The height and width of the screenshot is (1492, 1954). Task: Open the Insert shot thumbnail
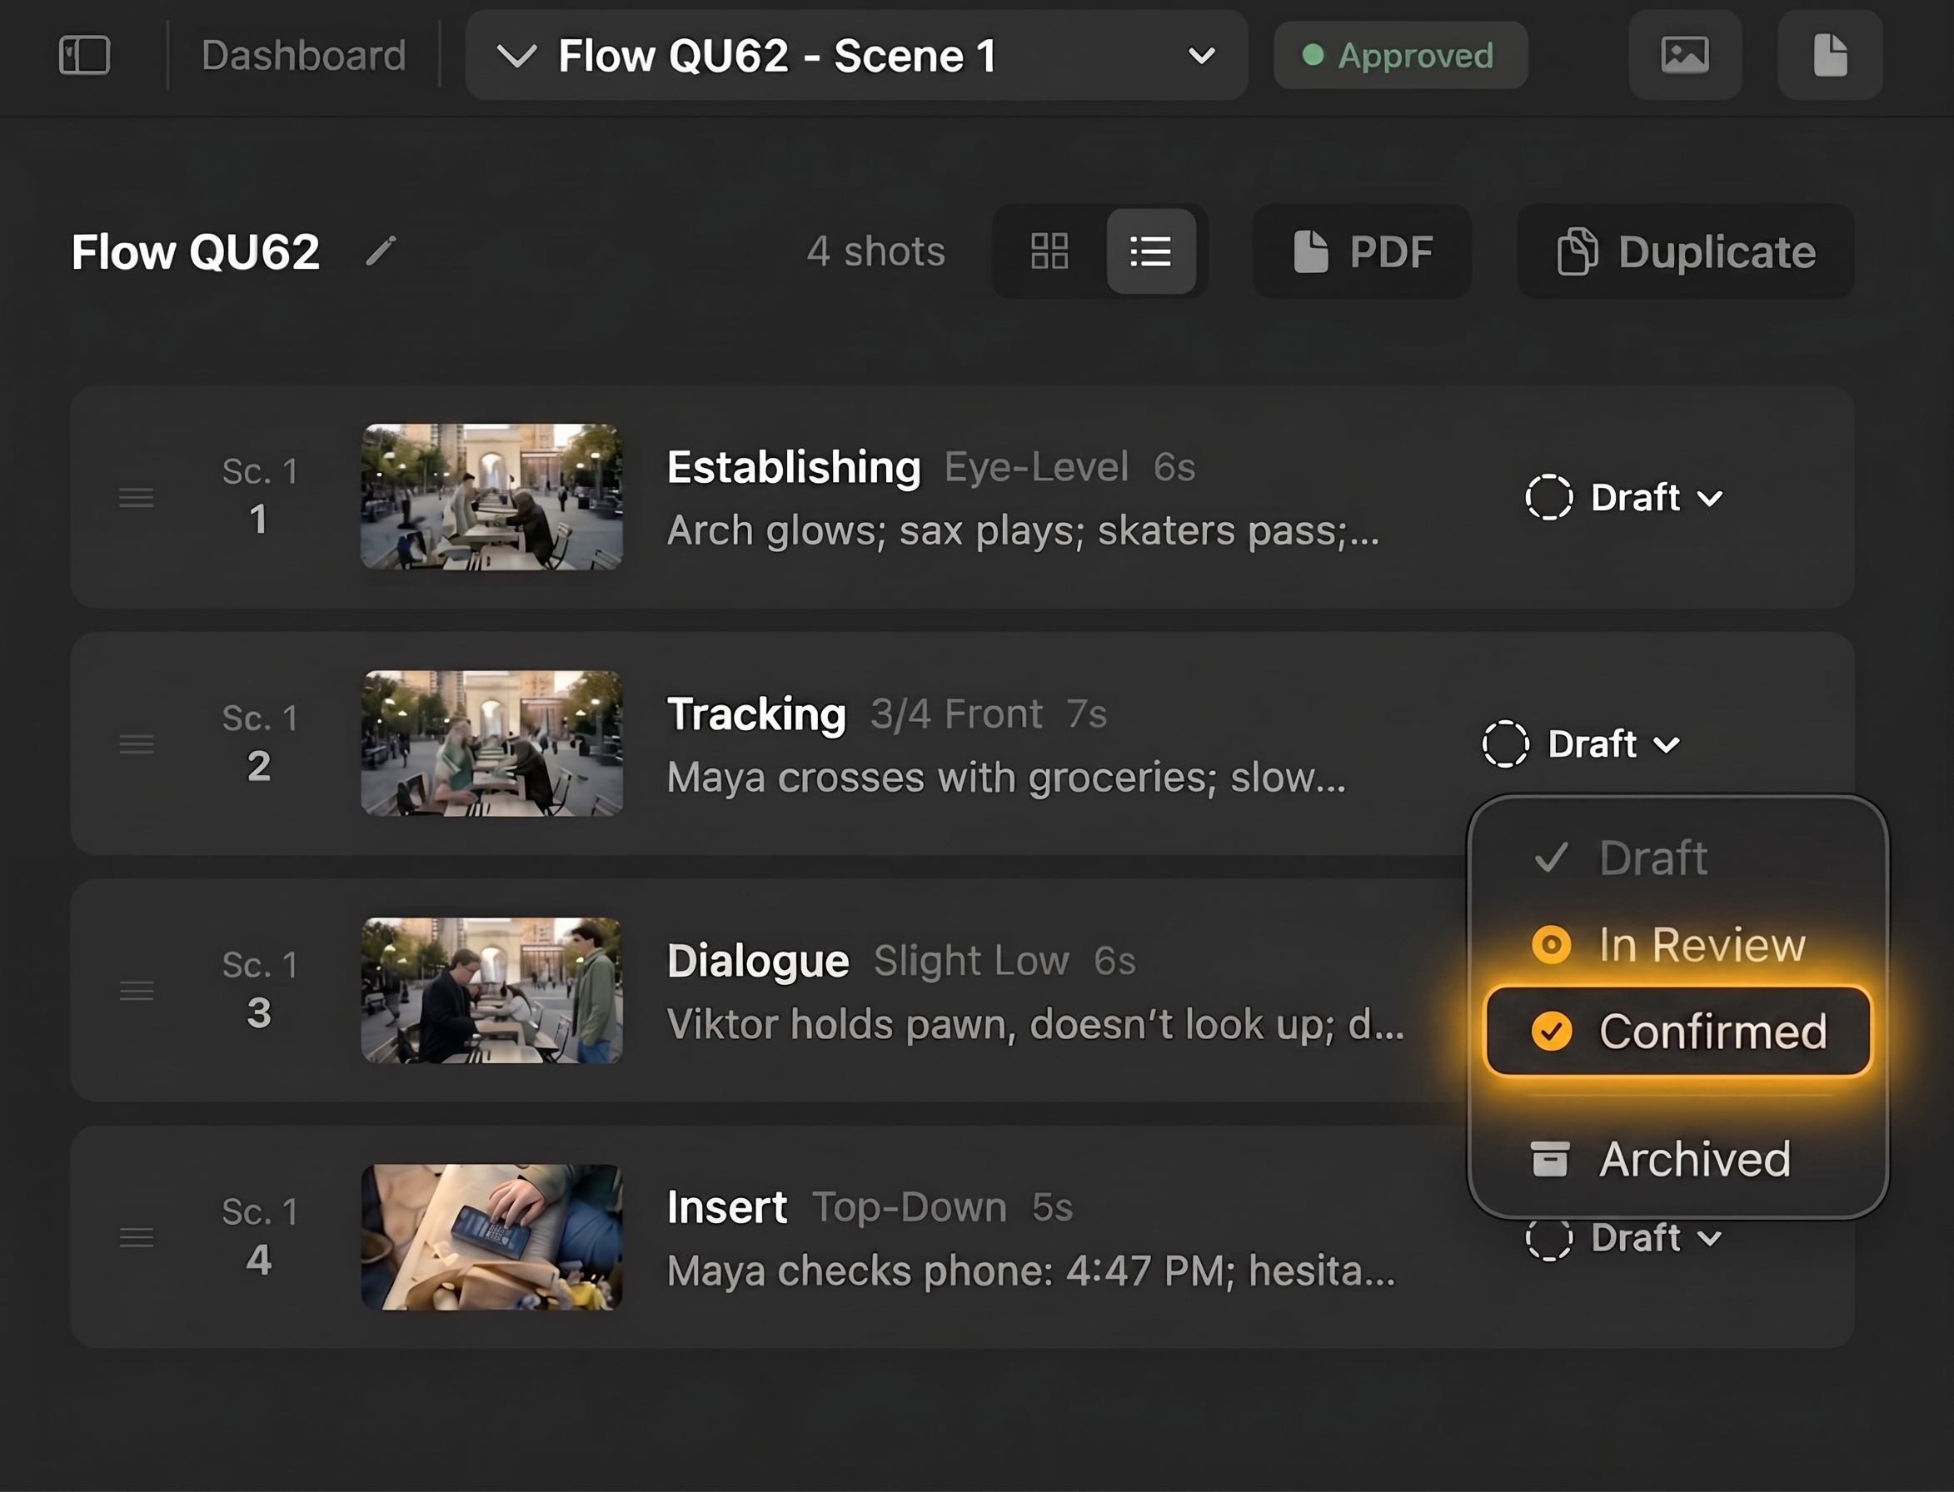click(x=491, y=1237)
